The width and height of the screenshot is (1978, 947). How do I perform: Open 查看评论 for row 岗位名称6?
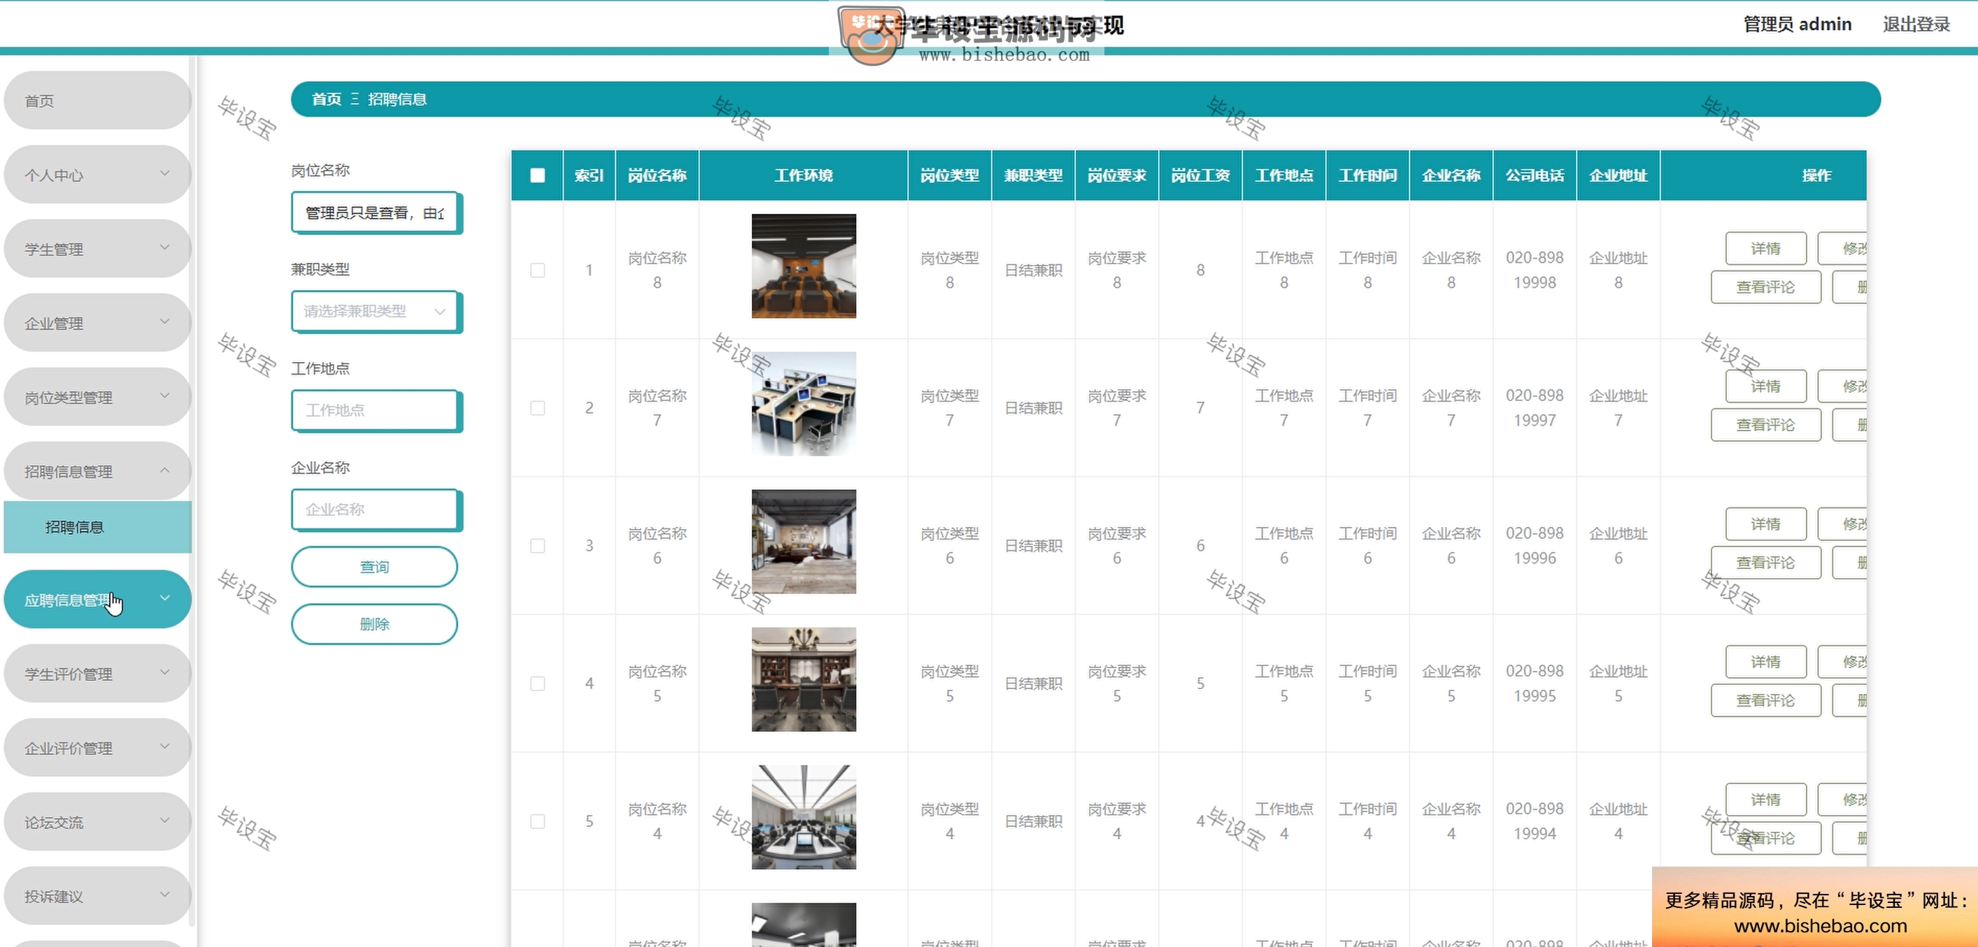(1765, 563)
